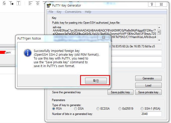Viewport: 171px width, 123px height.
Task: Click the public key scrollbar thumb
Action: click(159, 32)
